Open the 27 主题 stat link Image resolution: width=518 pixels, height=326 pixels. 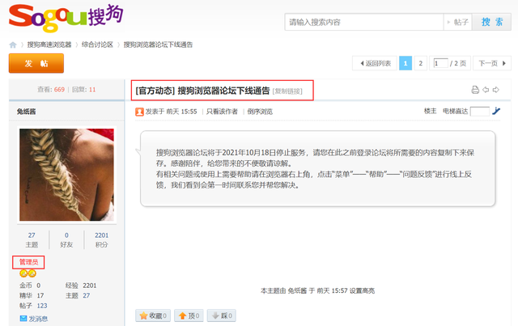[x=32, y=239]
